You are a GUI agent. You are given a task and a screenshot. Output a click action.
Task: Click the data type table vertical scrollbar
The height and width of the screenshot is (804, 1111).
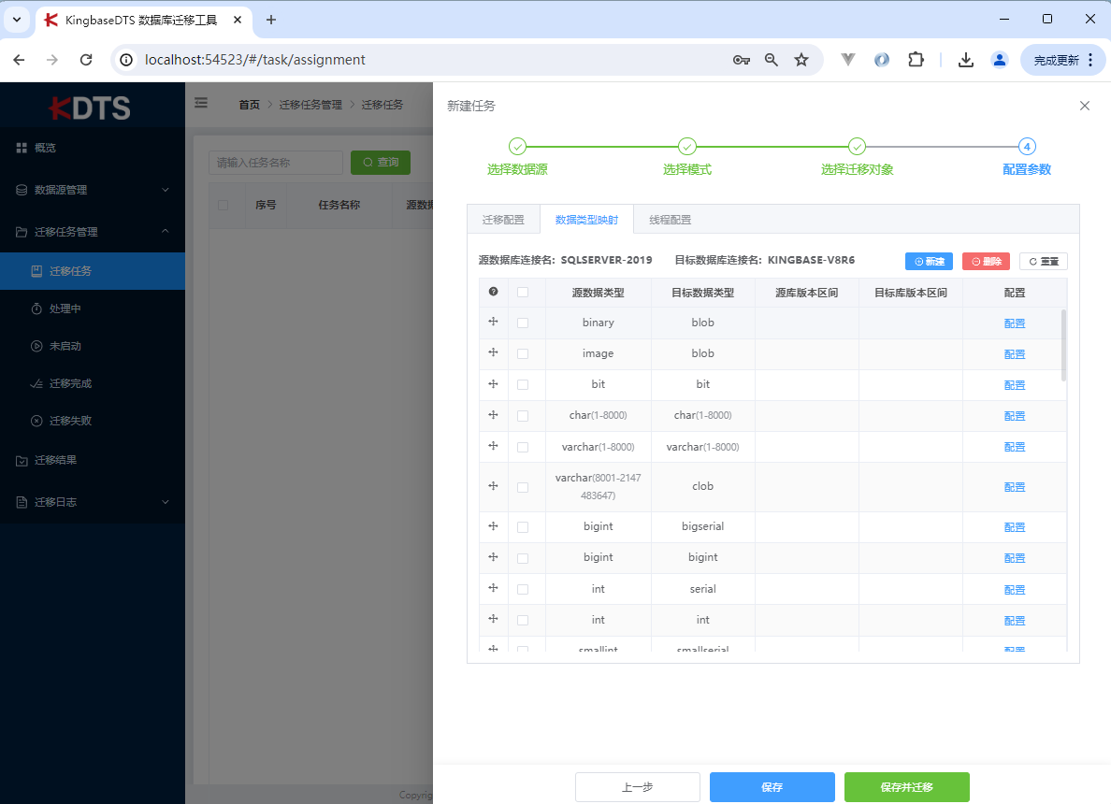point(1064,346)
